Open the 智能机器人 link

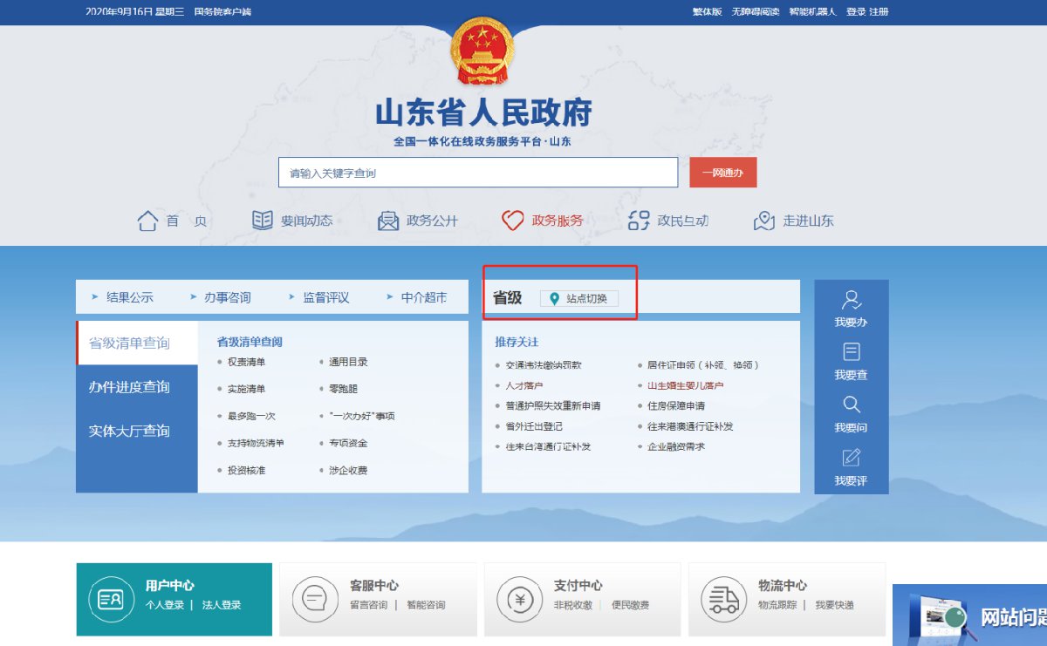(x=812, y=12)
